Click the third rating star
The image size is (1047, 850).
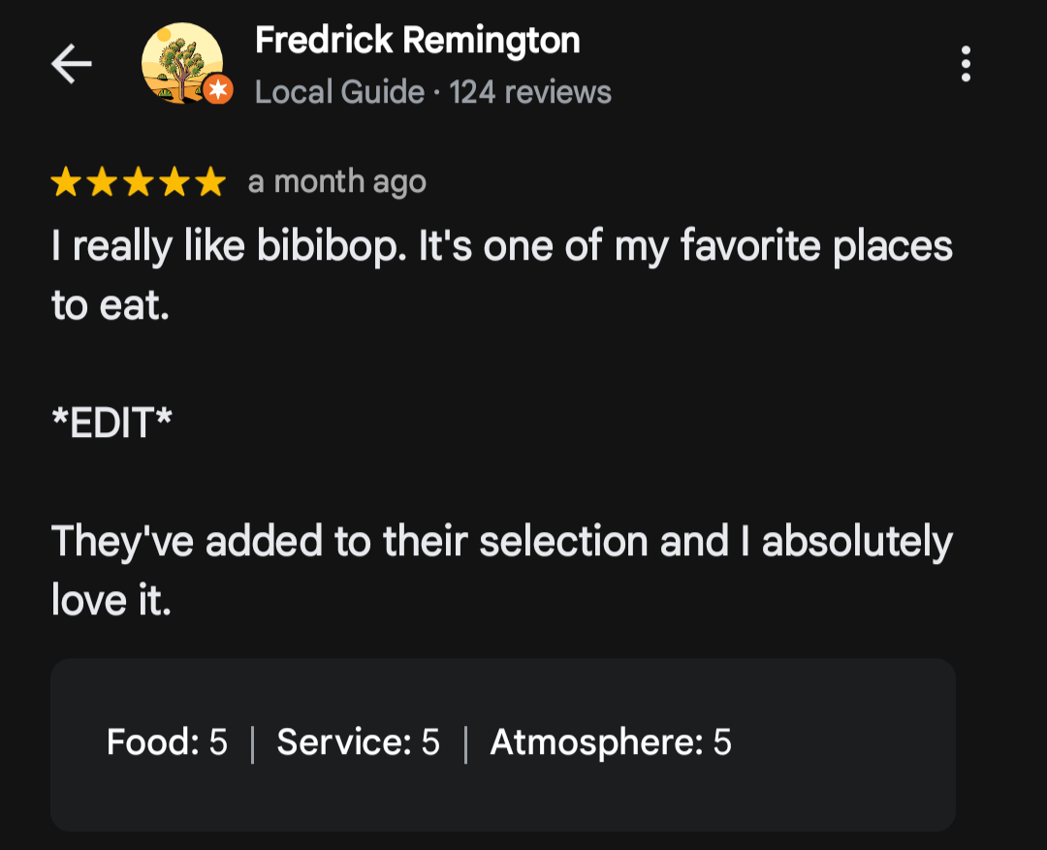coord(138,182)
